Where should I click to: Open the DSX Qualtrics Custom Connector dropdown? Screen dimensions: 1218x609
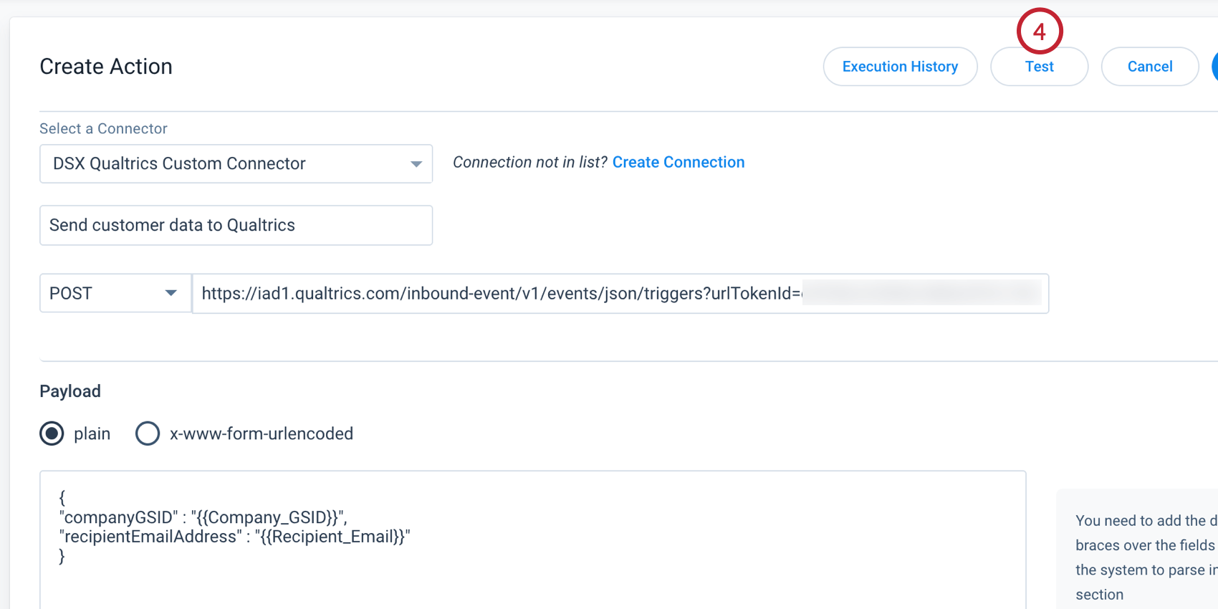(235, 164)
